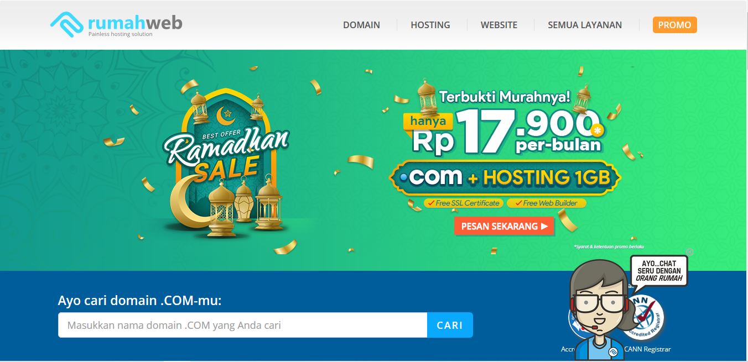
Task: Click the PESAN SEKARANG button
Action: click(504, 226)
